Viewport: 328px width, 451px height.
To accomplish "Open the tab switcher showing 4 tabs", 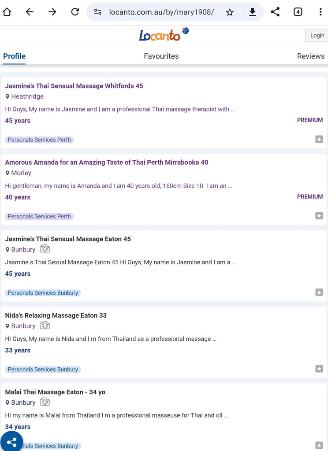I will (x=298, y=12).
